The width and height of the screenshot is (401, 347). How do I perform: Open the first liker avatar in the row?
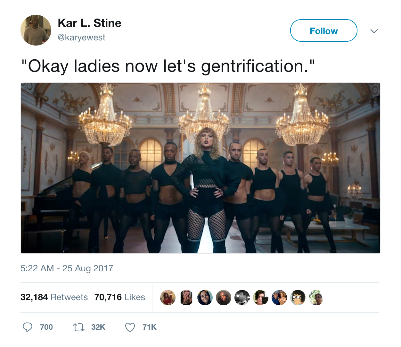(168, 298)
